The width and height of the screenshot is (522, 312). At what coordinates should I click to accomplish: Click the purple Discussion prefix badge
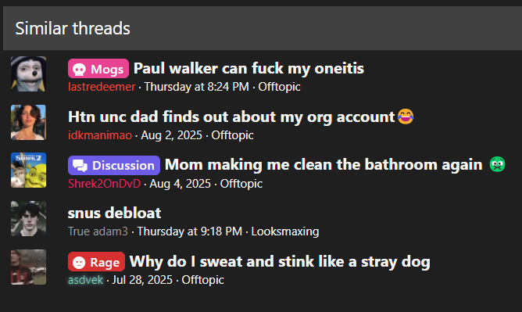(x=114, y=165)
